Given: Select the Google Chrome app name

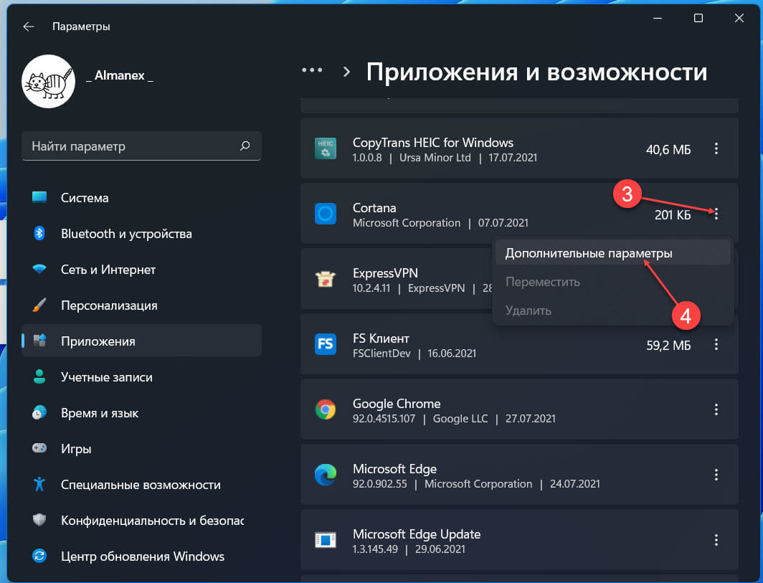Looking at the screenshot, I should coord(396,404).
